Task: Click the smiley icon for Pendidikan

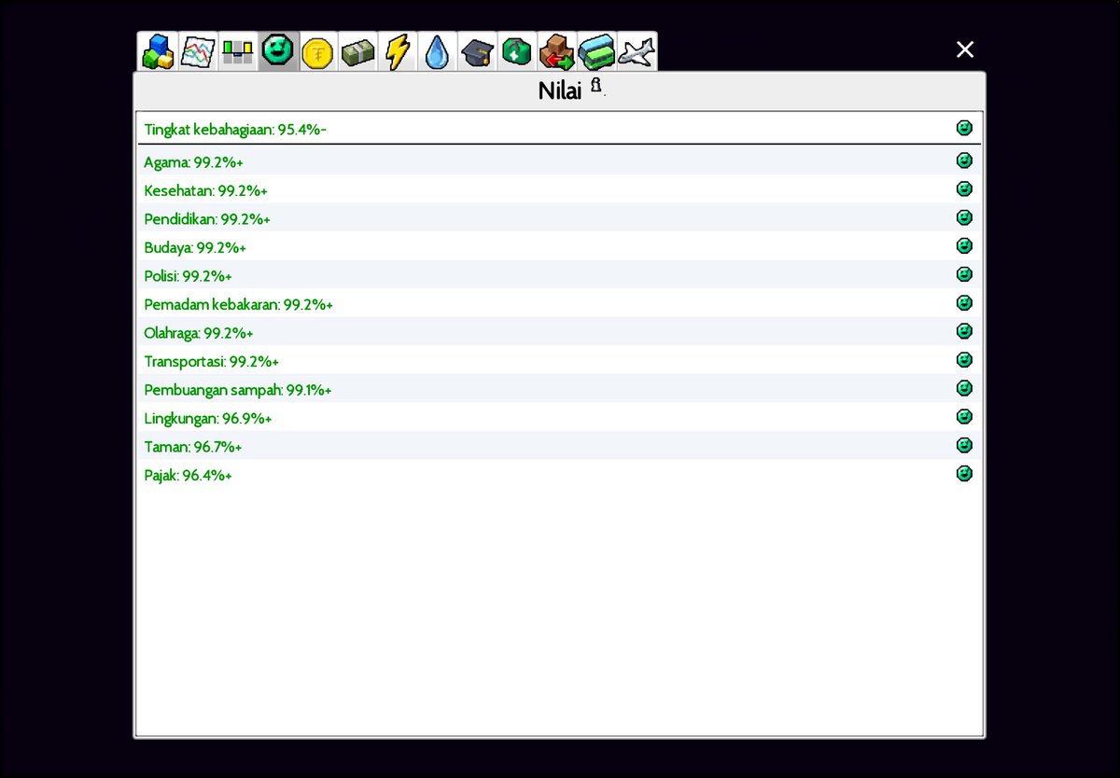Action: (x=964, y=217)
